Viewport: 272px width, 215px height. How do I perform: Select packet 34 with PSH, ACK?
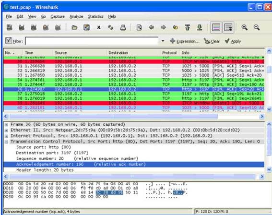[x=134, y=80]
